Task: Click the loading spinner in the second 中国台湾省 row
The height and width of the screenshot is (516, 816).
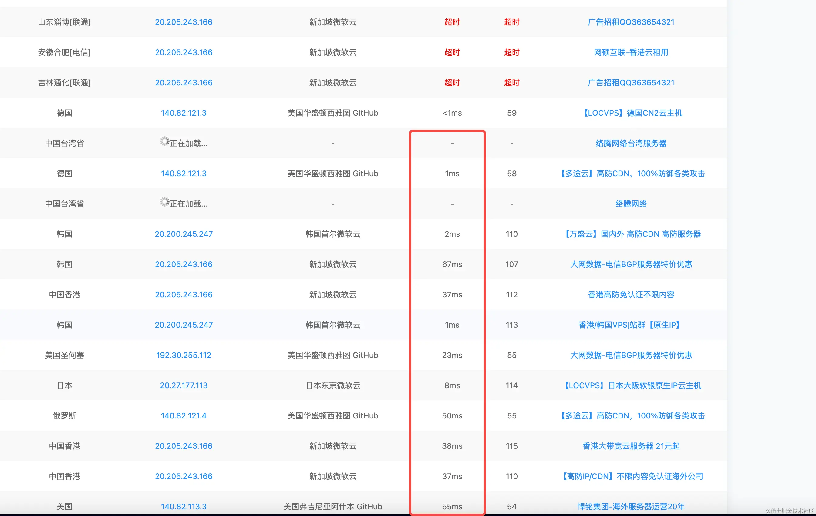Action: (164, 202)
